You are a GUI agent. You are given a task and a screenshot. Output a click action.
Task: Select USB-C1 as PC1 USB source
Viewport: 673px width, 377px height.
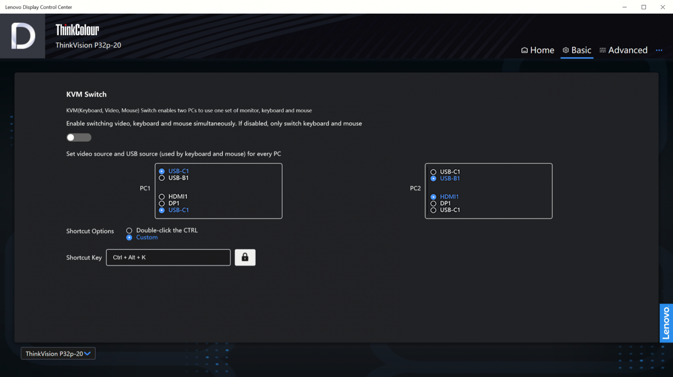tap(174, 171)
